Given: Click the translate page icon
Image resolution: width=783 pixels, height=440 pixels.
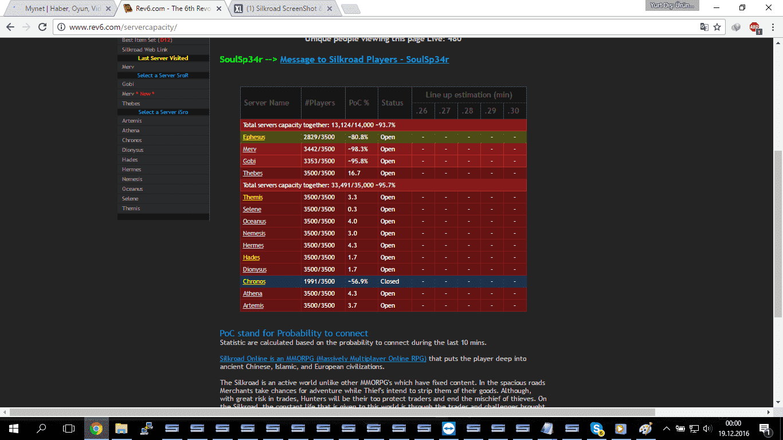Looking at the screenshot, I should (704, 27).
